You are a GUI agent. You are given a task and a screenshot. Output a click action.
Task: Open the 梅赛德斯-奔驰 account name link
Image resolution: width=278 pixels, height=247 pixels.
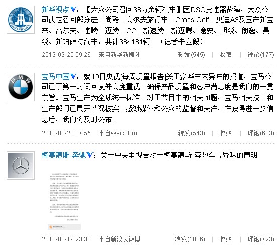point(64,155)
